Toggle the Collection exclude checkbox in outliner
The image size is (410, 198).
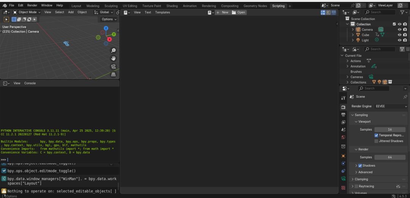(394, 24)
